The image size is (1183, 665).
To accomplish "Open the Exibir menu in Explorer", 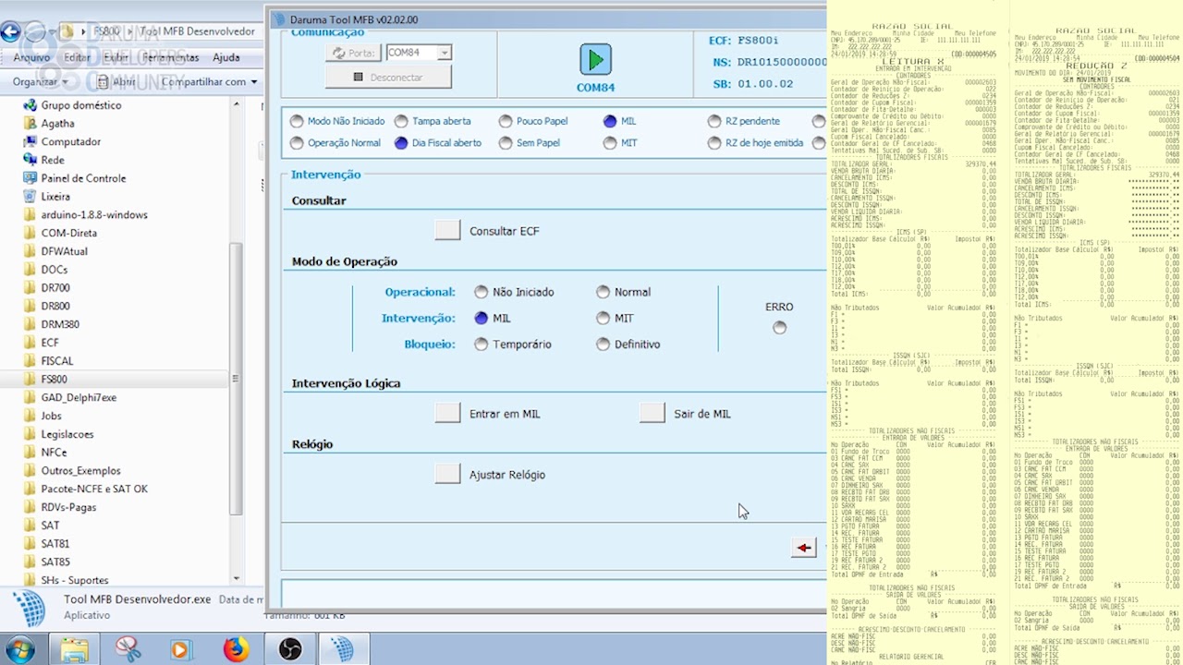I will tap(116, 57).
